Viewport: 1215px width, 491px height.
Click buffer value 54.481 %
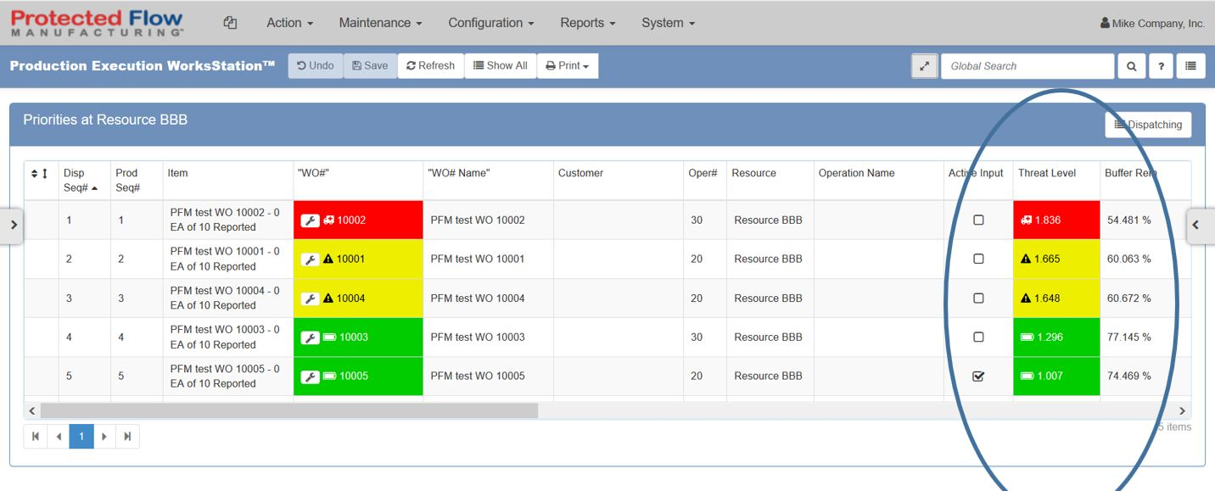point(1129,220)
